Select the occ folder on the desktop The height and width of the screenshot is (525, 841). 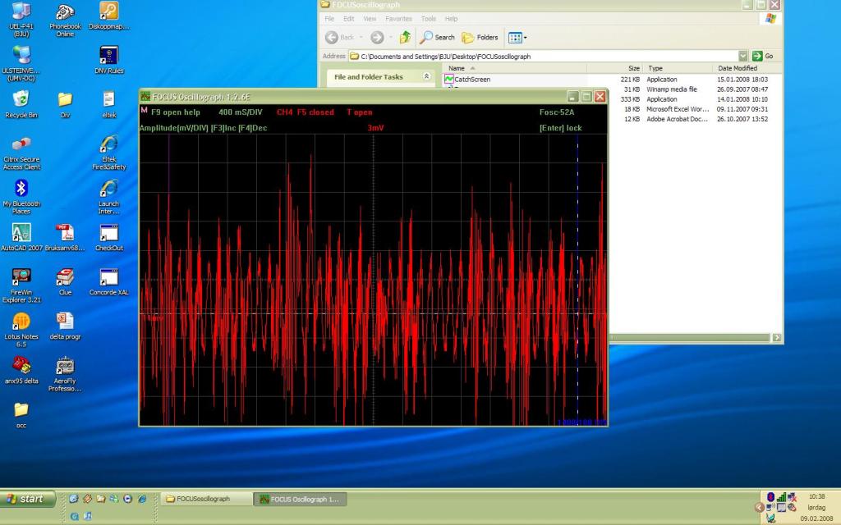click(x=21, y=415)
